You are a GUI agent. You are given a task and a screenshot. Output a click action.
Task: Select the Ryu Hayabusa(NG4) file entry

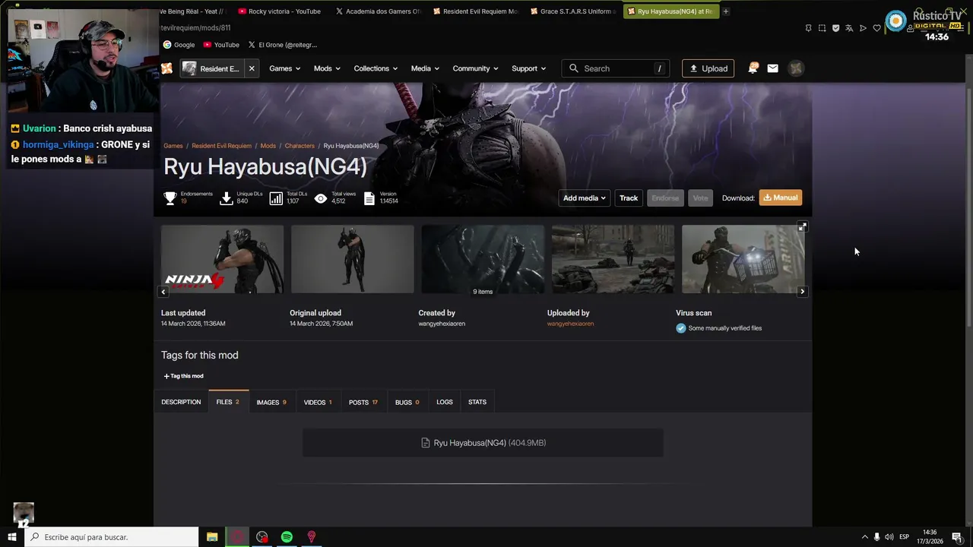point(483,443)
